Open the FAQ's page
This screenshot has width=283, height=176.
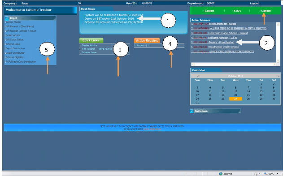pyautogui.click(x=237, y=11)
